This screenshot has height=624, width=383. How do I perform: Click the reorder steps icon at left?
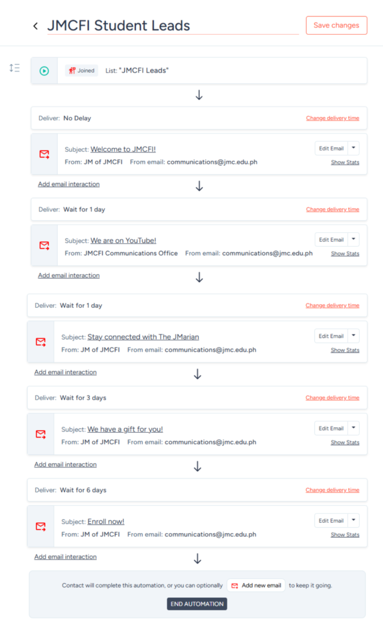tap(15, 68)
